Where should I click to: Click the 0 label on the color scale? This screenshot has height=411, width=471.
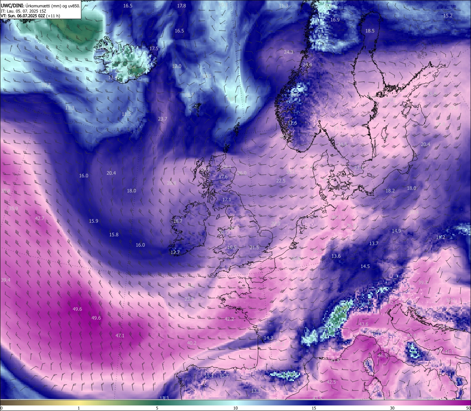pos(1,408)
